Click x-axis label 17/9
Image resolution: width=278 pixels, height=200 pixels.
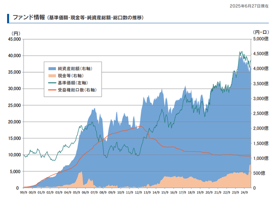(182, 192)
